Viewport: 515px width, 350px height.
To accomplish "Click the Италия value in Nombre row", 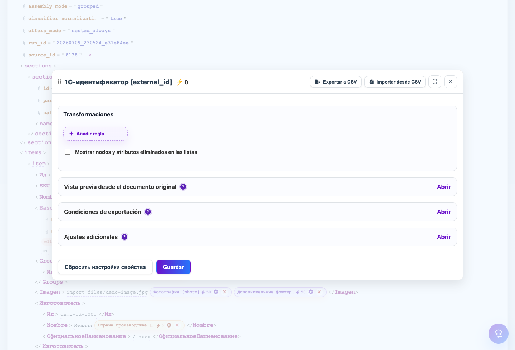I will tap(83, 325).
